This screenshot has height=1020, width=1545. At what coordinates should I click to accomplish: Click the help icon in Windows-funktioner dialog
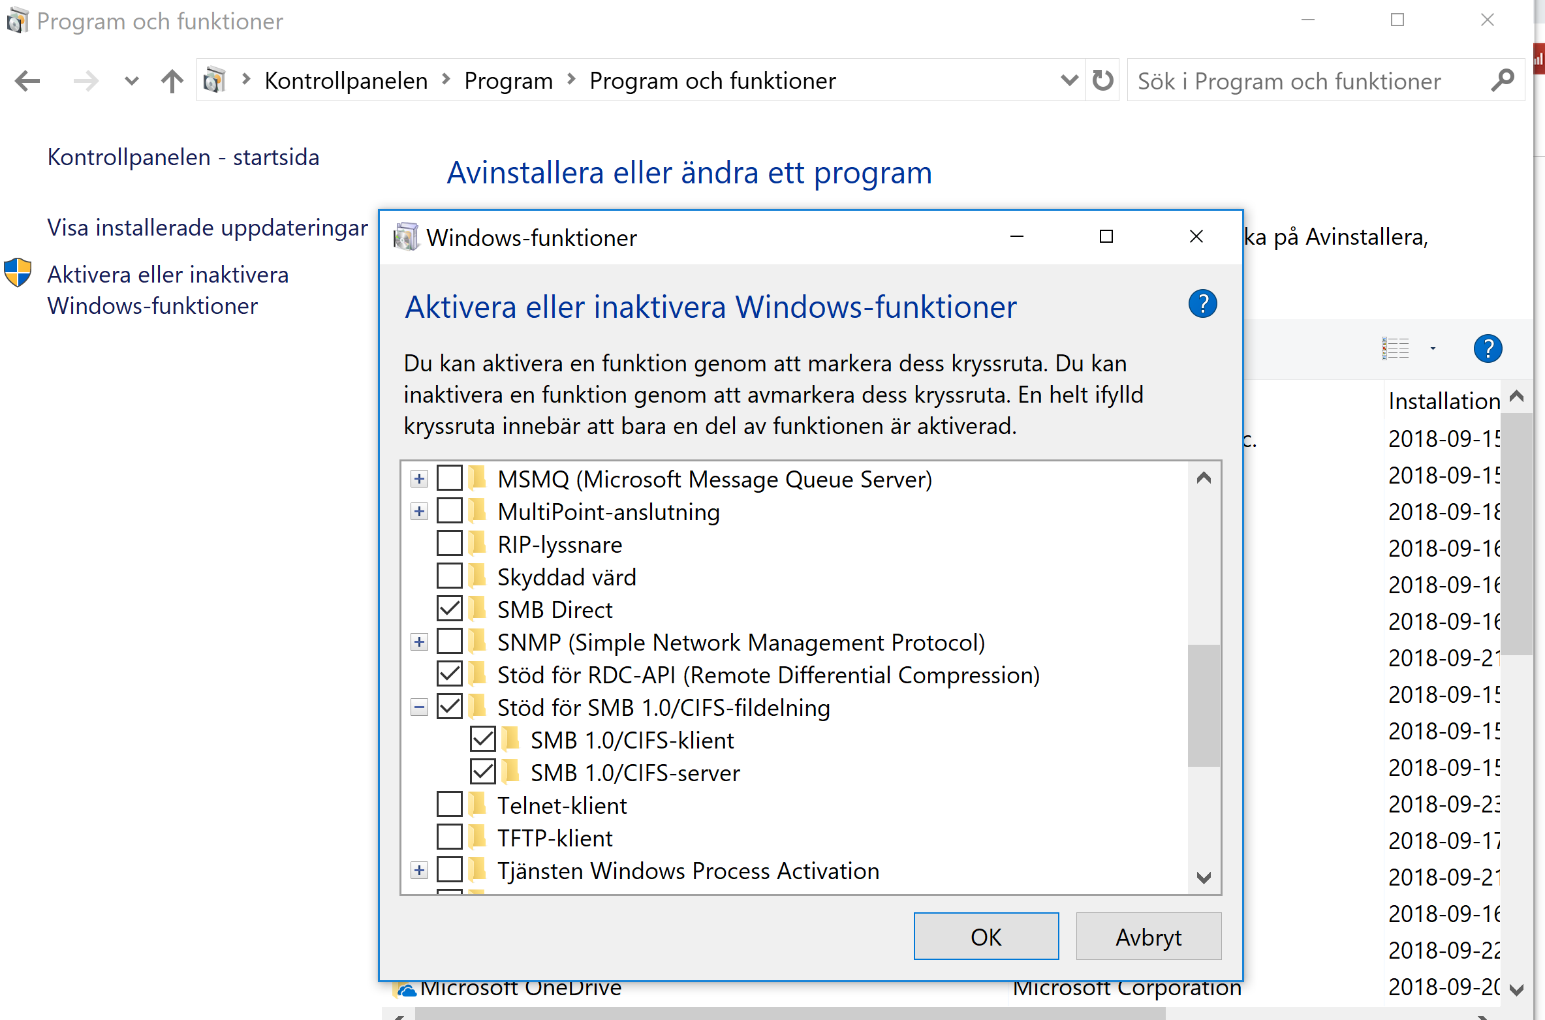coord(1203,304)
